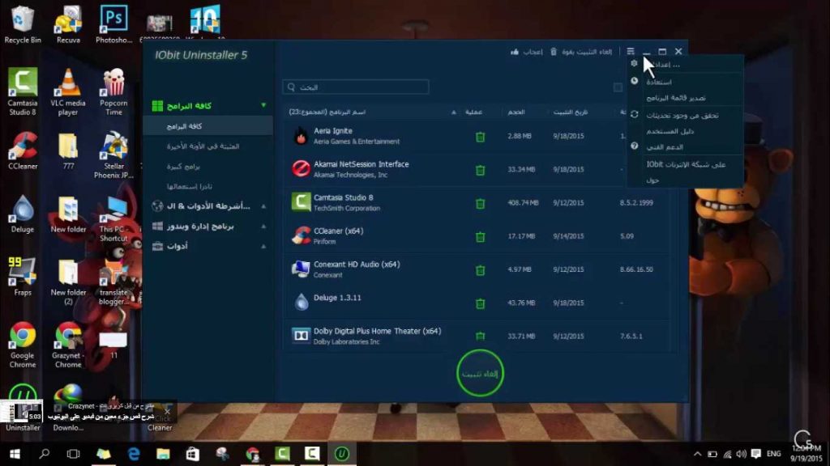Click the 'إلغاء التثبيت بقوة' powerful uninstall button

[x=587, y=52]
